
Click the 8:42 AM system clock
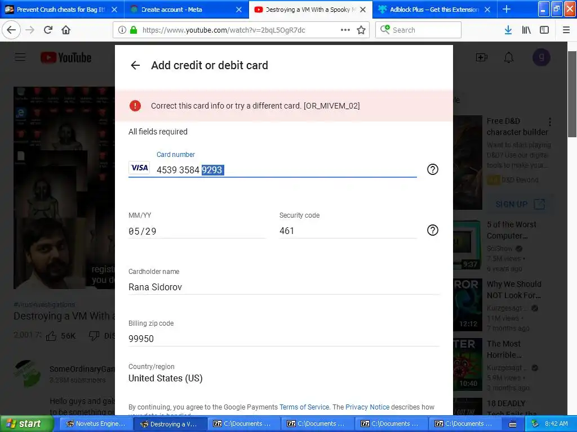tap(556, 424)
